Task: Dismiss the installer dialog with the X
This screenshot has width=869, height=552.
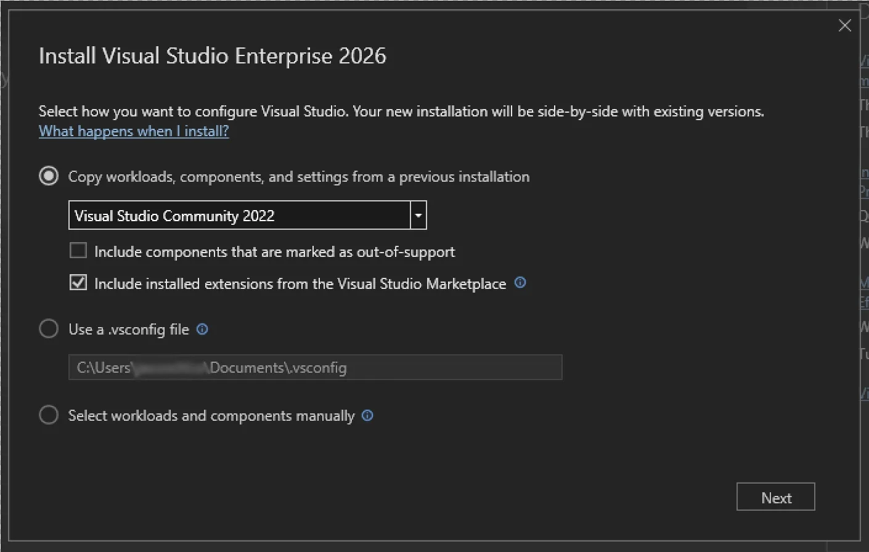Action: (x=844, y=25)
